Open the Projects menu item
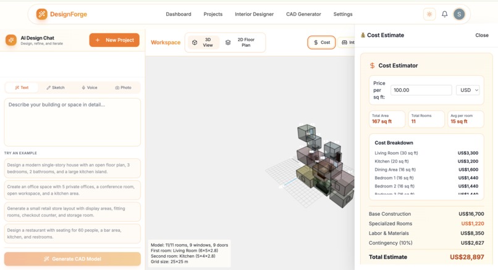498x270 pixels. coord(213,14)
